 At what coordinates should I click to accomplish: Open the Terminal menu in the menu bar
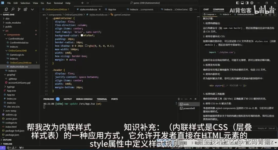click(58, 3)
